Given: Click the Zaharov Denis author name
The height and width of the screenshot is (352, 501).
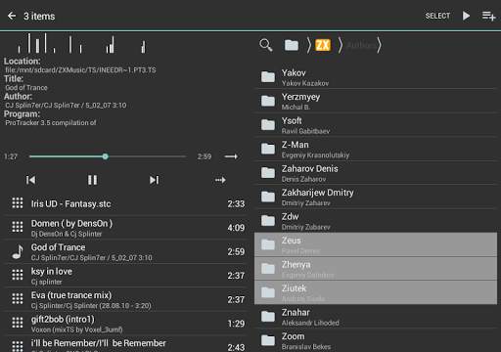Looking at the screenshot, I should 310,168.
